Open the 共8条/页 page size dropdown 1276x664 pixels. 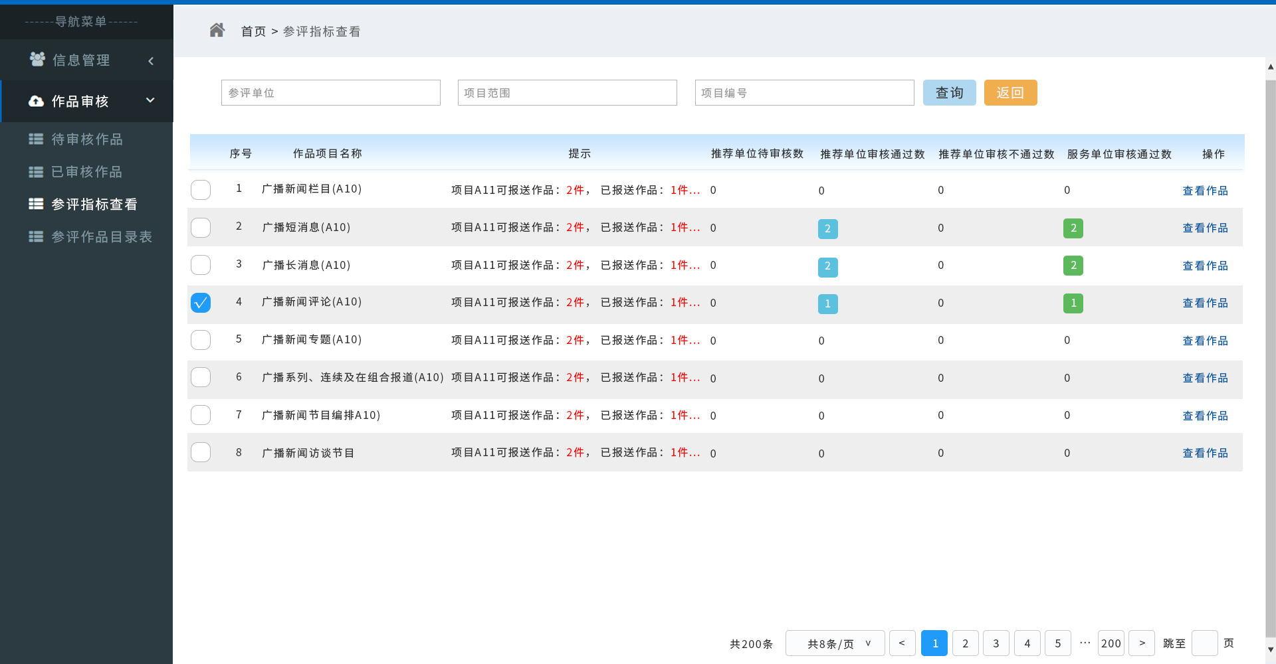tap(835, 643)
